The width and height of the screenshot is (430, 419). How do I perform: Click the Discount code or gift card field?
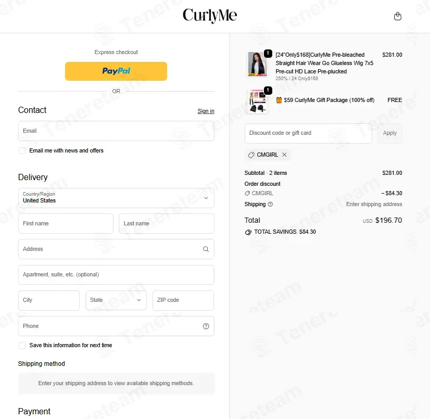(308, 133)
